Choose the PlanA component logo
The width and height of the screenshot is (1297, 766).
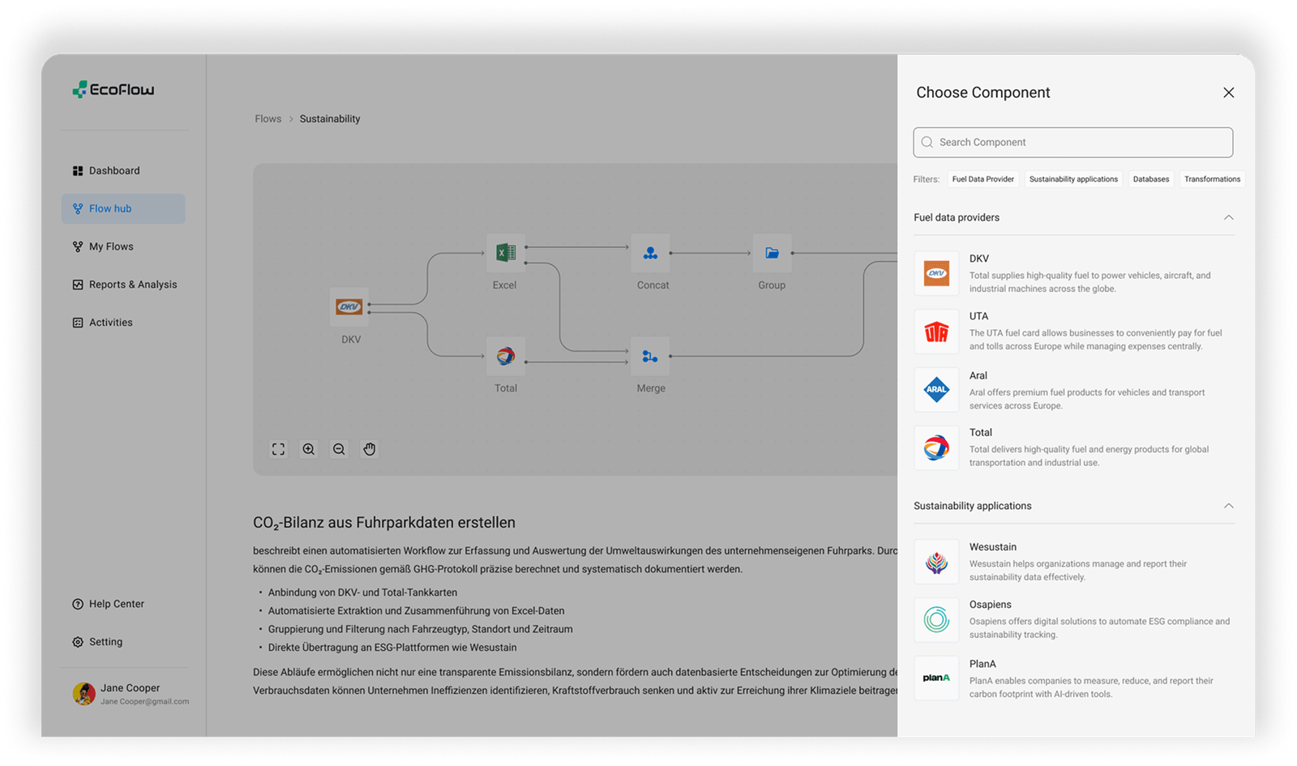936,678
